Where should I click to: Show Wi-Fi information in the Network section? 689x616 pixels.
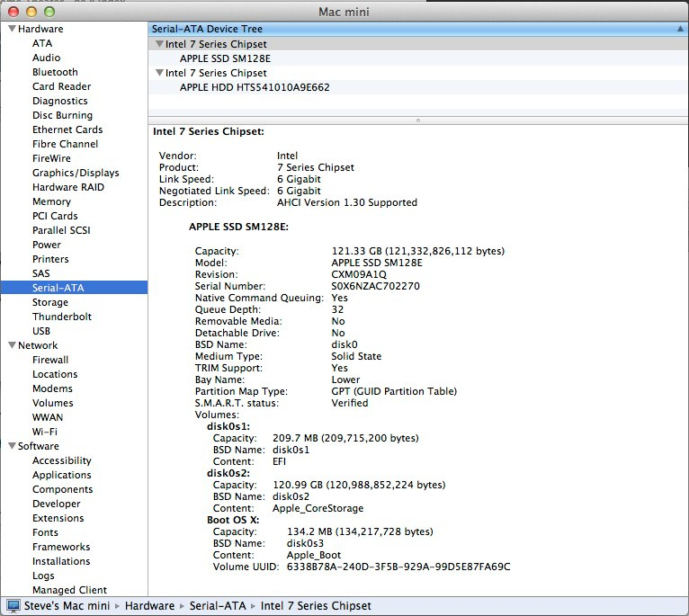pos(45,432)
